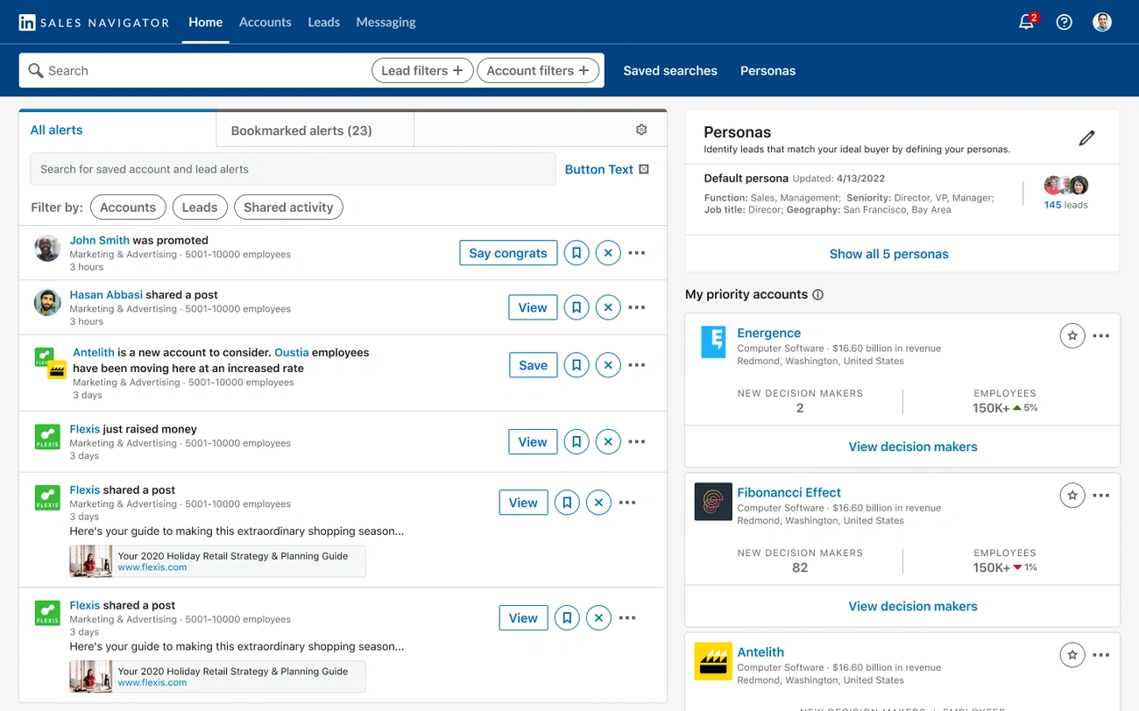This screenshot has height=711, width=1139.
Task: Expand the Account filters dropdown
Action: coord(537,70)
